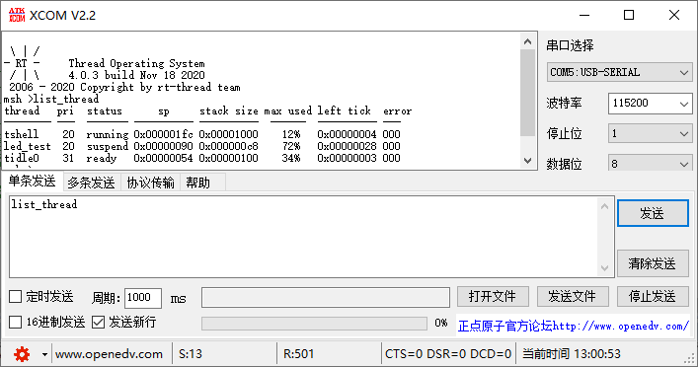698x367 pixels.
Task: Click the led_test thread row in the output
Action: (202, 146)
